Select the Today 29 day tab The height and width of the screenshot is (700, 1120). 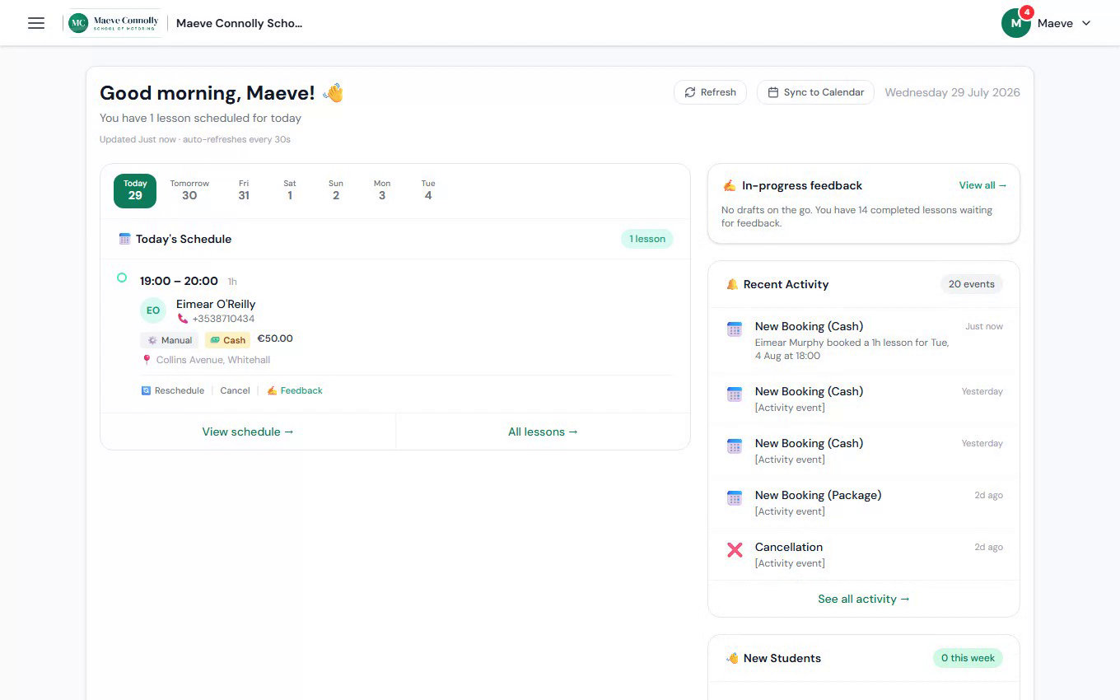[x=135, y=191]
